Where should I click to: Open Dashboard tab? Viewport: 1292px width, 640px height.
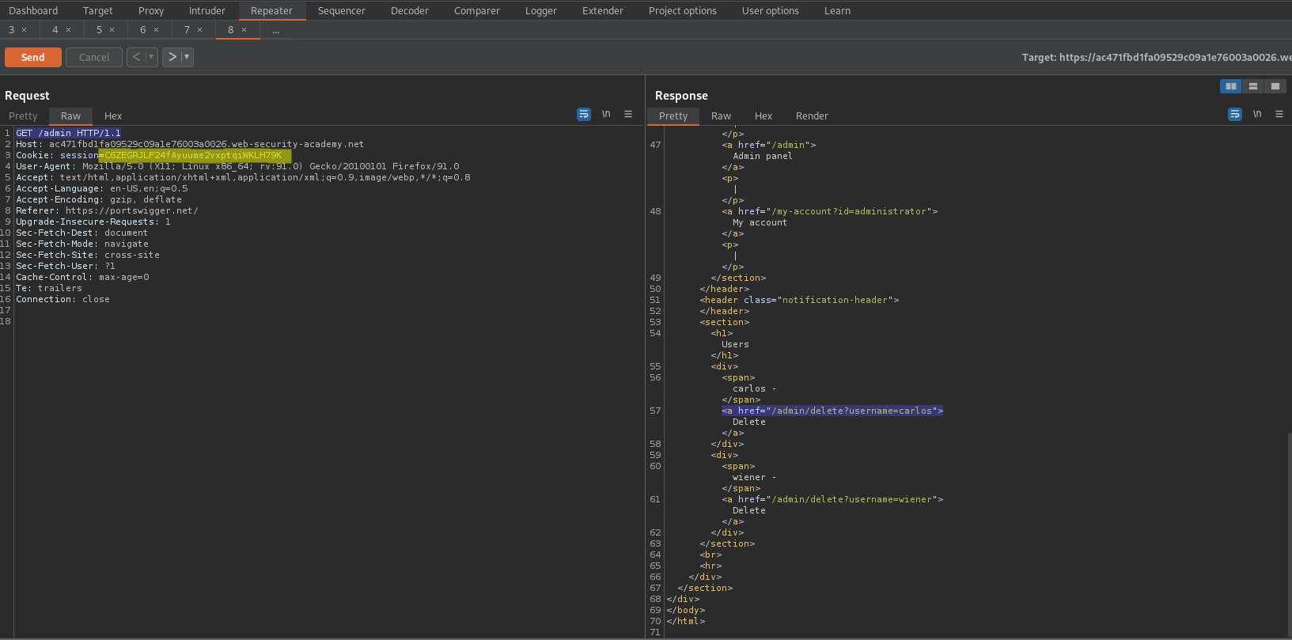pyautogui.click(x=33, y=10)
